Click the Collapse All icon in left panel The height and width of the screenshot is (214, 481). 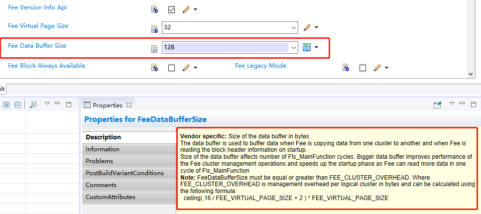coord(18,105)
